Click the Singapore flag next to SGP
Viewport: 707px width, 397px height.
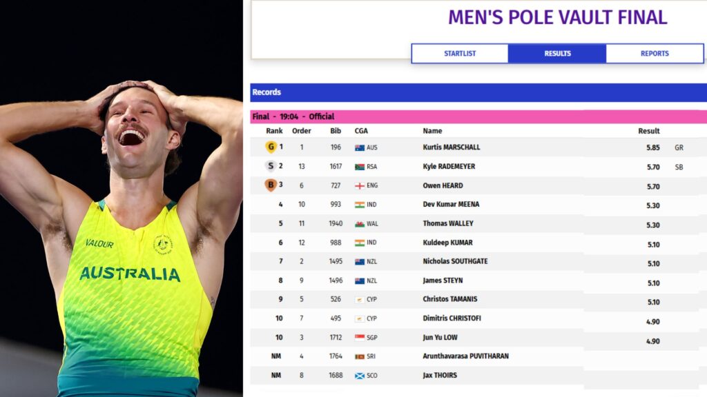coord(359,338)
